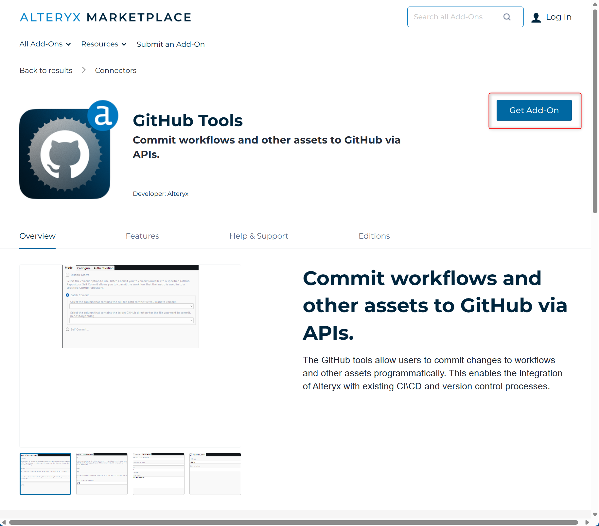Go to Submit an Add-On page
This screenshot has width=599, height=526.
(170, 44)
